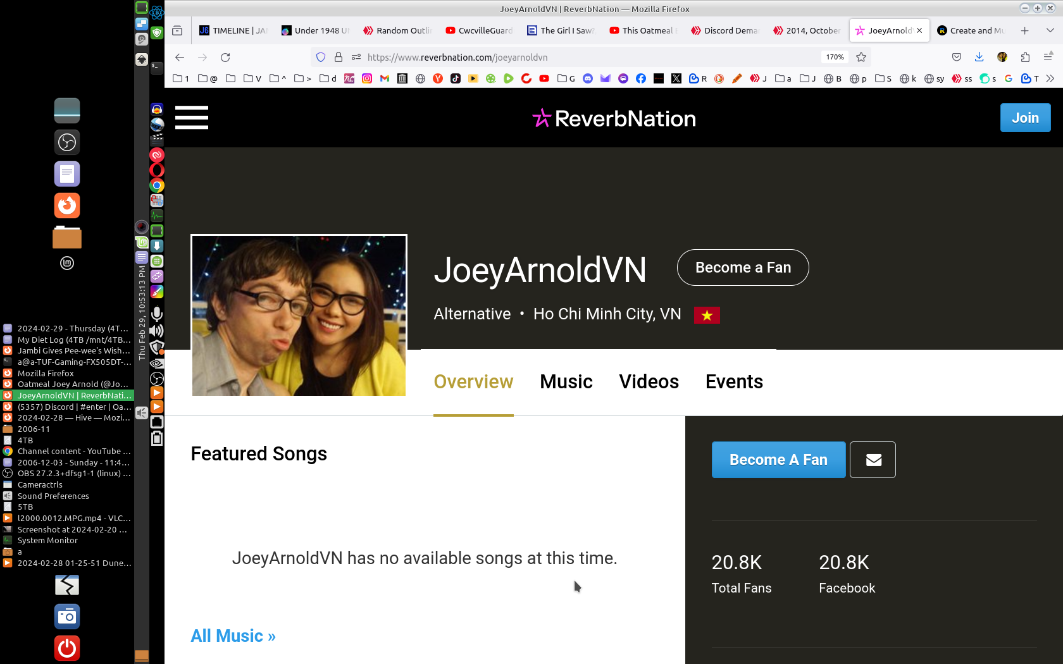Click the JoeyArnoldVN profile photo
Screen dimensions: 1063x664
[299, 316]
